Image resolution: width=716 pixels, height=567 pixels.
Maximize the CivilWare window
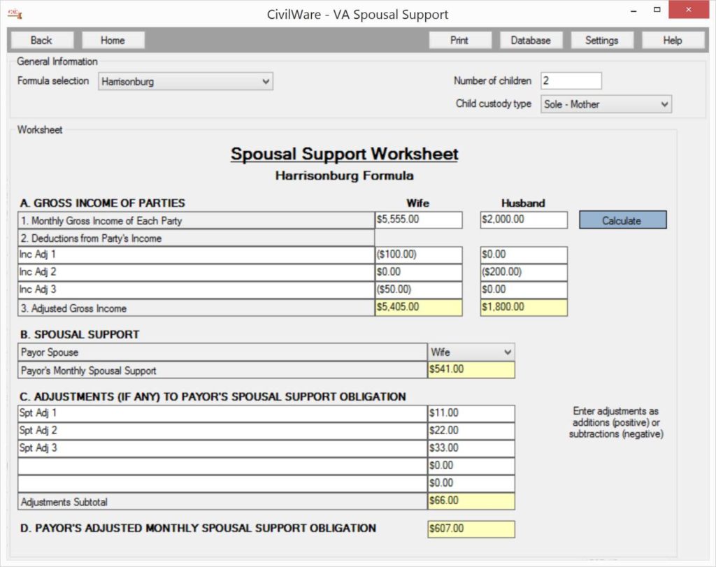657,10
